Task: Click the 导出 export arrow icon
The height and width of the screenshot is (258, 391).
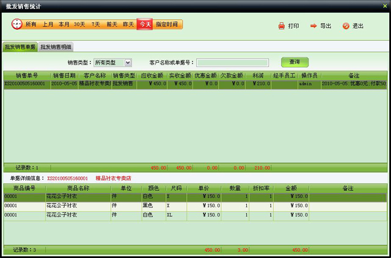Action: click(x=313, y=26)
